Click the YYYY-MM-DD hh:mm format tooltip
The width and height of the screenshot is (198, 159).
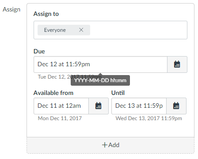[100, 80]
